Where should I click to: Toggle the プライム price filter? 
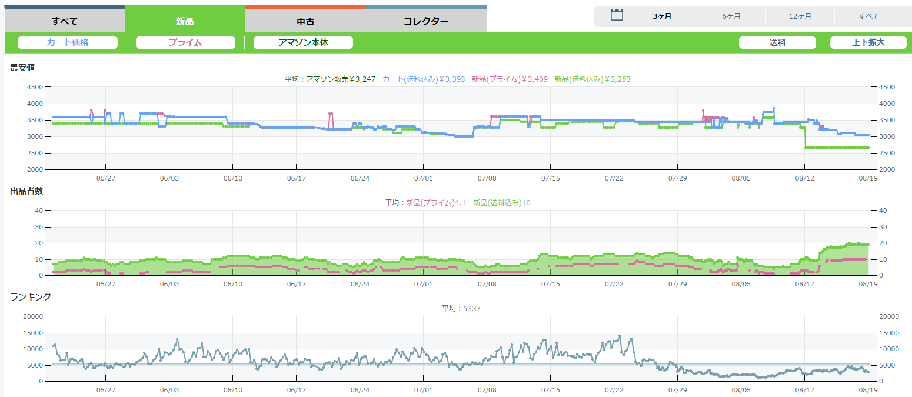pos(185,42)
